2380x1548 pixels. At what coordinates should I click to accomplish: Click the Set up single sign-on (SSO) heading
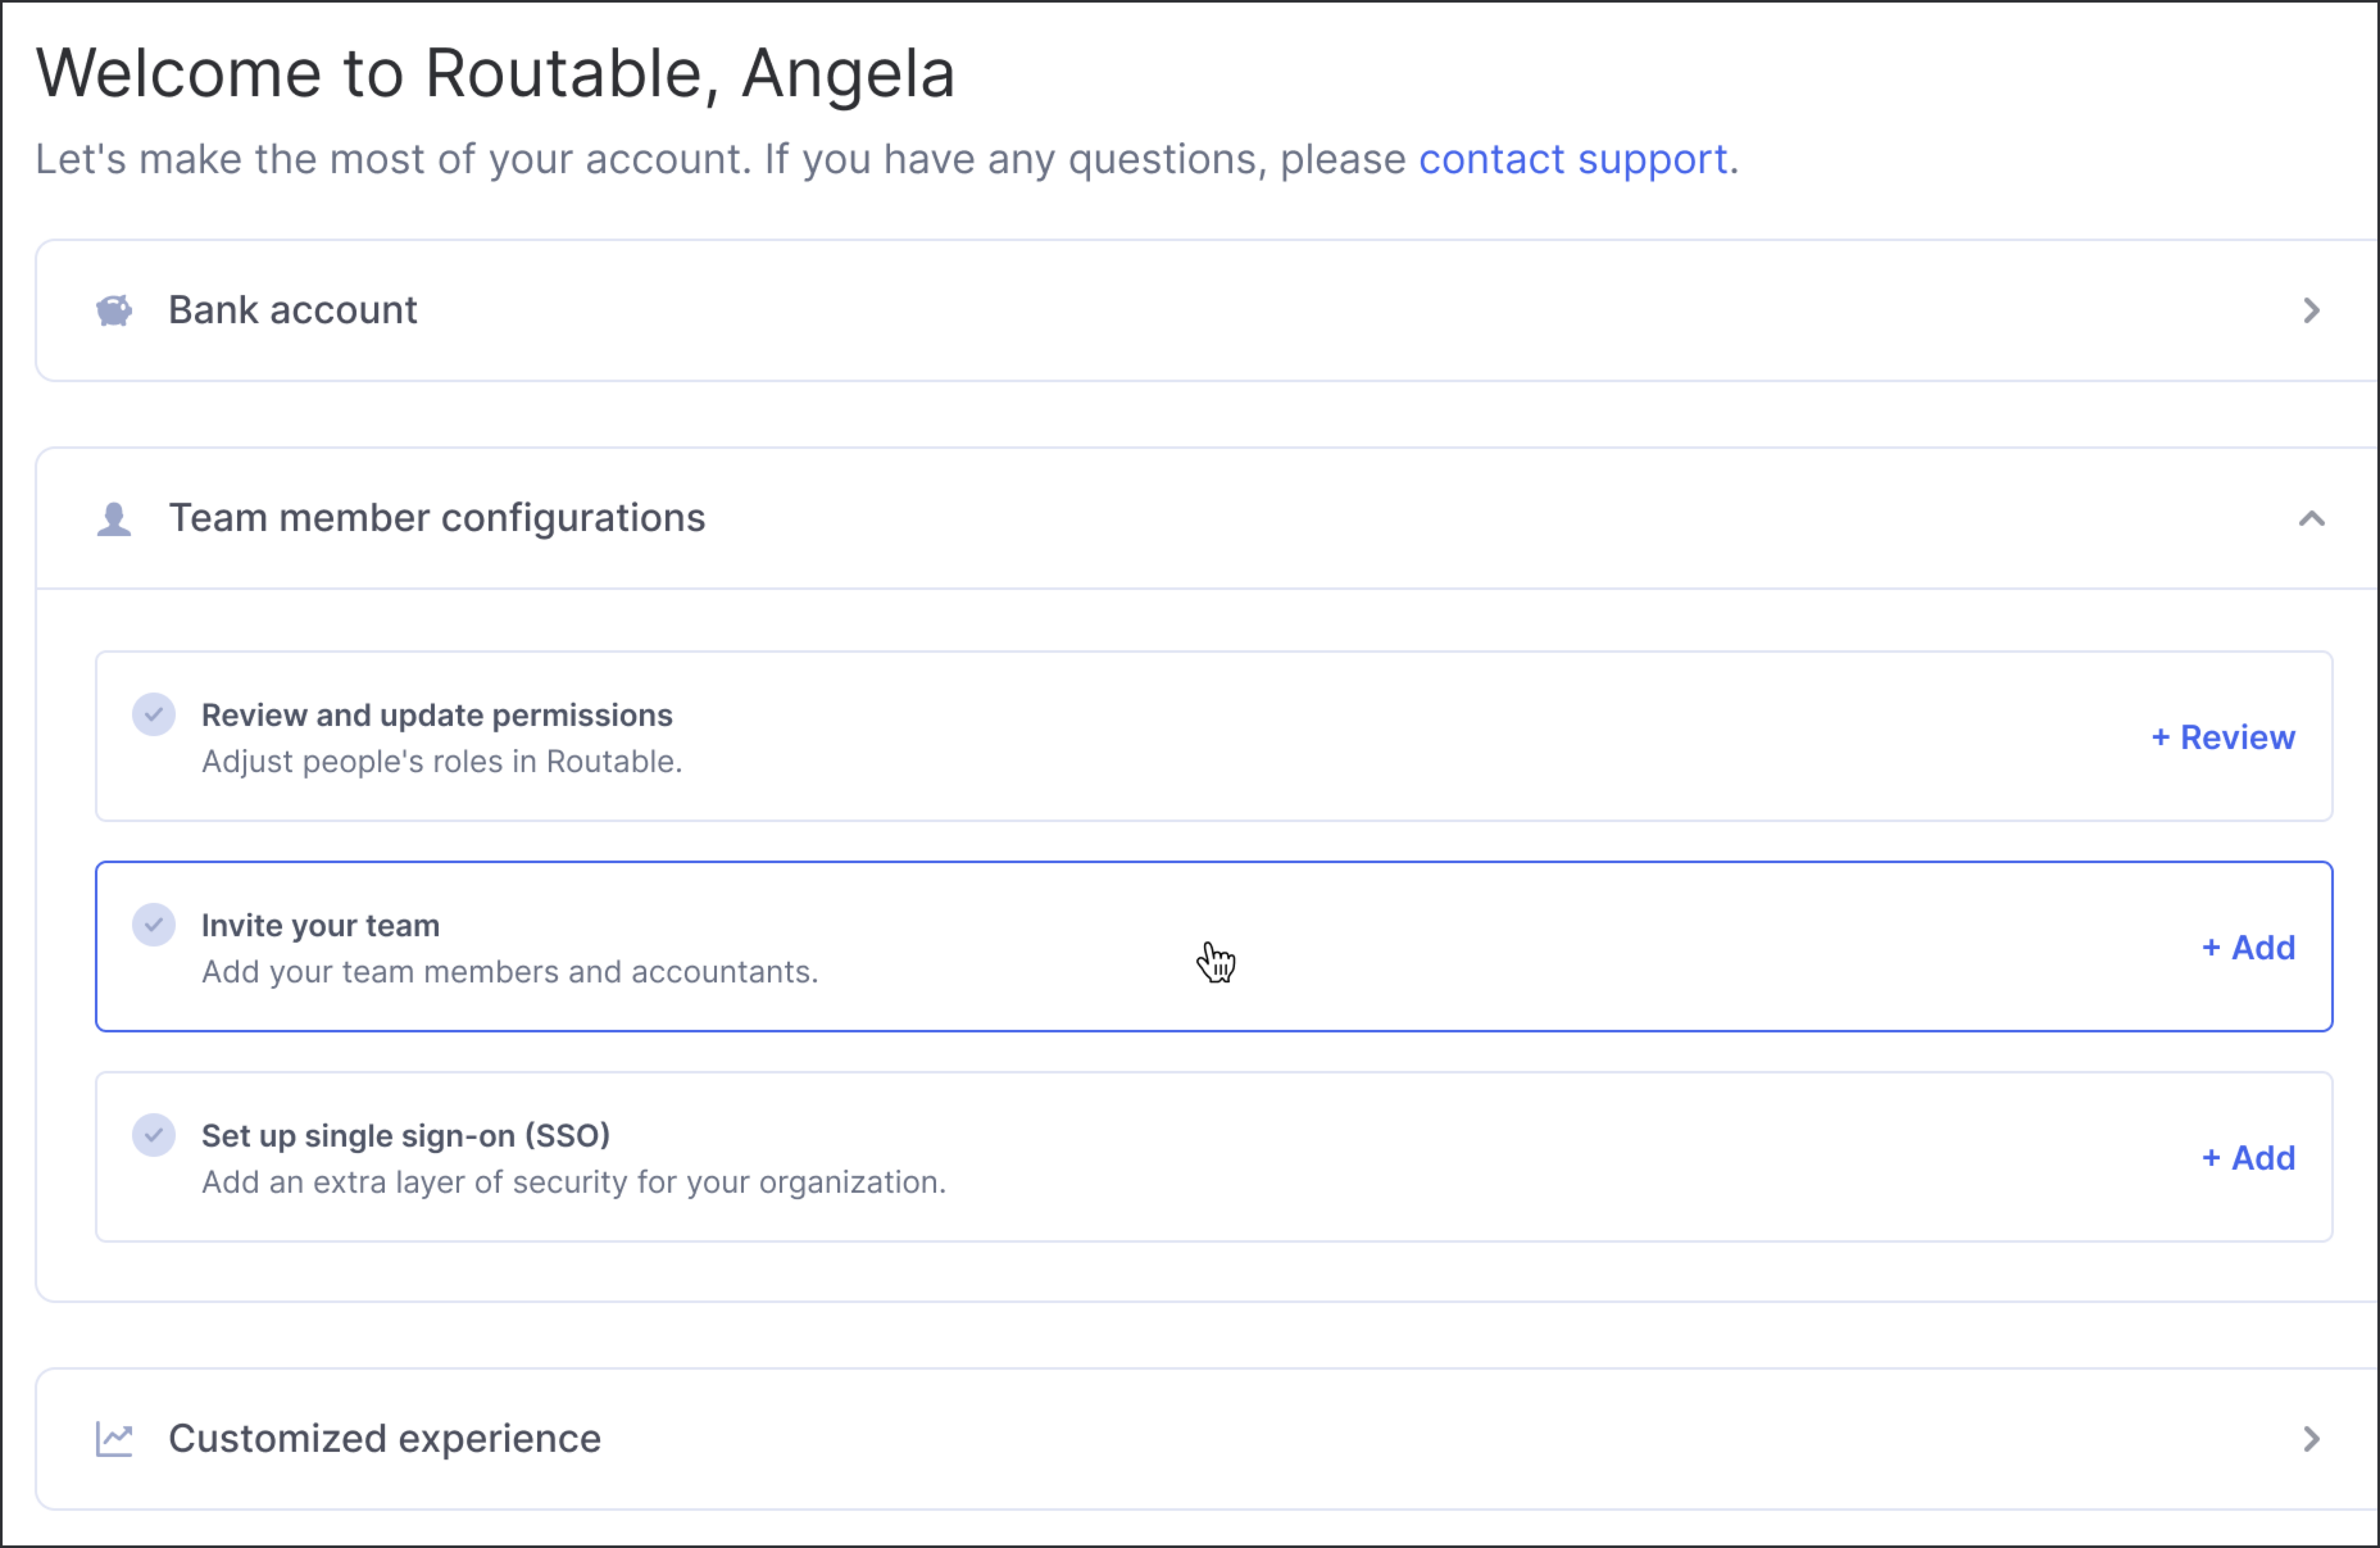point(406,1136)
